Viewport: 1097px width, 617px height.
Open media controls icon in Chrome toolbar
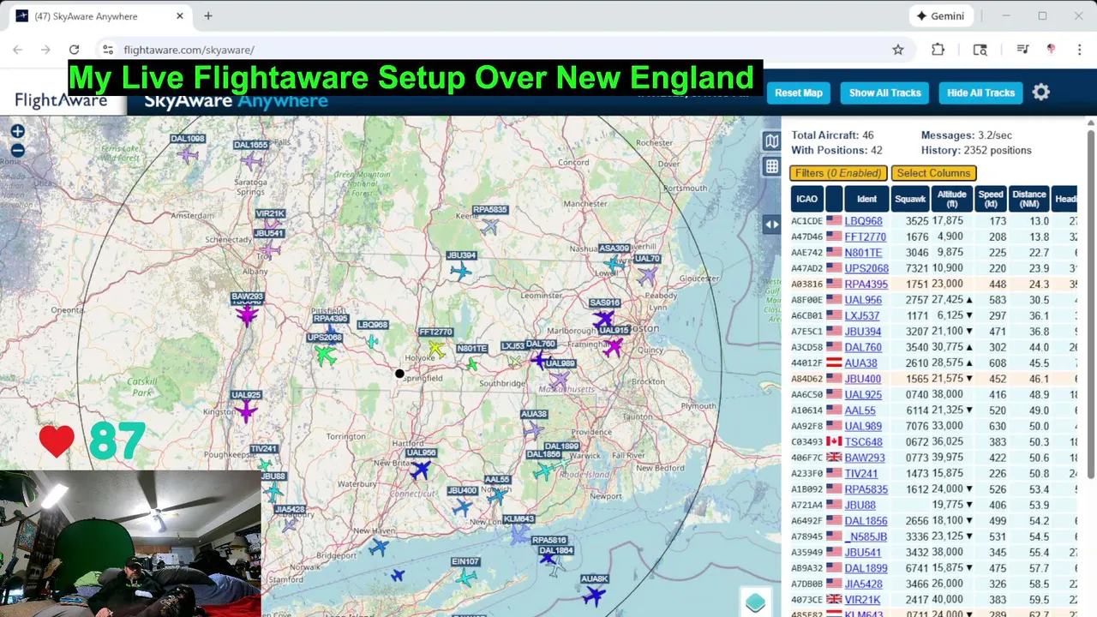pos(1022,50)
